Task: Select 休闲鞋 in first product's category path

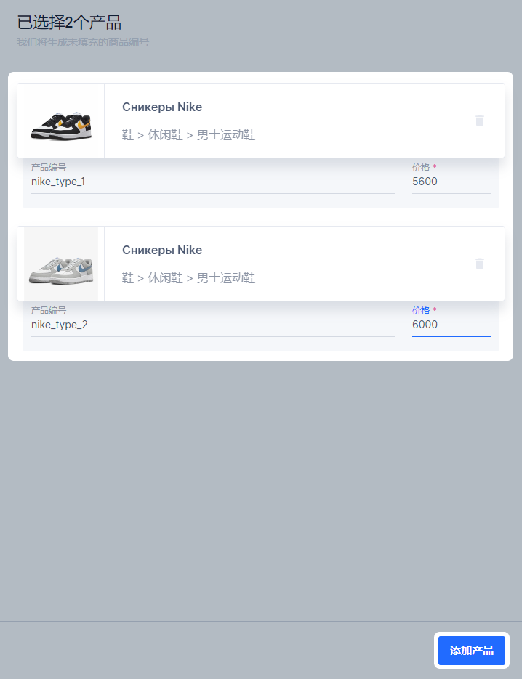Action: [x=165, y=135]
